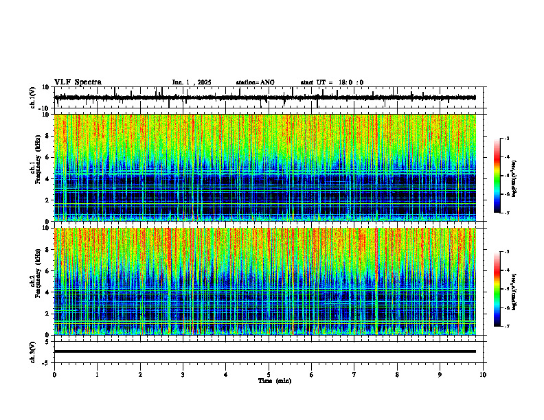Click the time axis tick label "4"
Image resolution: width=544 pixels, height=420 pixels.
pos(226,375)
